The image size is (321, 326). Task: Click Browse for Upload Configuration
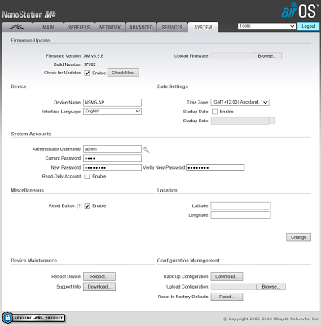[x=270, y=287]
